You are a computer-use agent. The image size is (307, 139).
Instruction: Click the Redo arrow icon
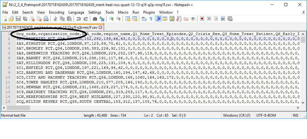pyautogui.click(x=86, y=19)
